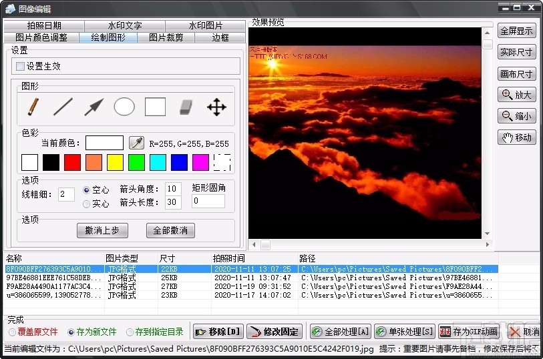Click 单张处理[S] single process button
The width and height of the screenshot is (543, 359).
[x=405, y=332]
